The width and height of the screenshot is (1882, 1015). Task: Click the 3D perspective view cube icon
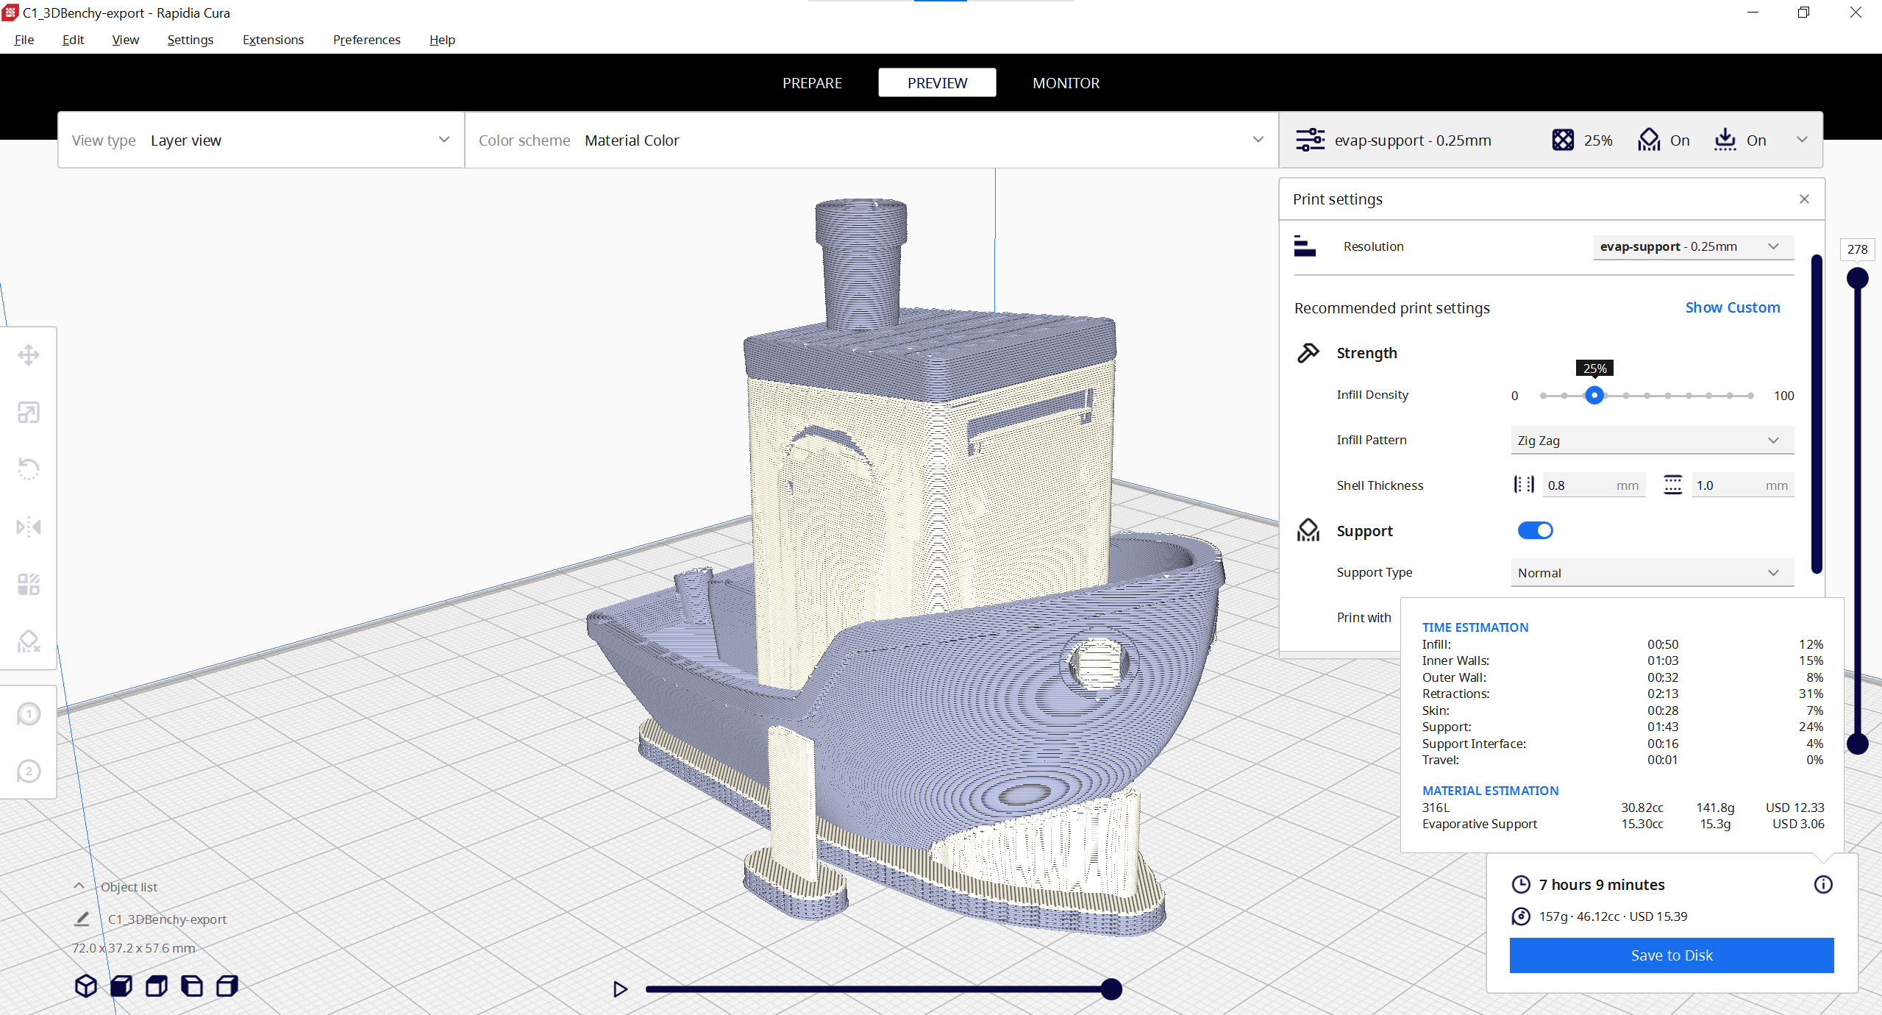[x=86, y=986]
